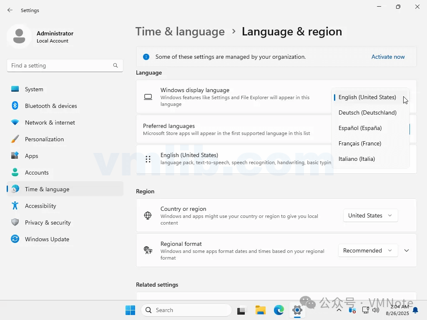Select Deutsch (Deutschland) display language
Image resolution: width=427 pixels, height=320 pixels.
[367, 112]
